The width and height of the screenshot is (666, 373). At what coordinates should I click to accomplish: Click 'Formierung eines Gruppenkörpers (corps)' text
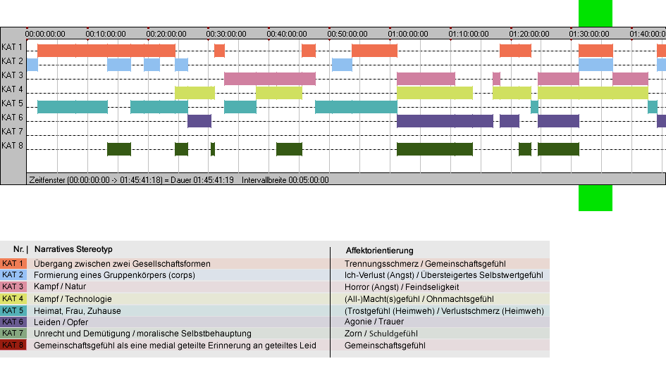pos(114,275)
